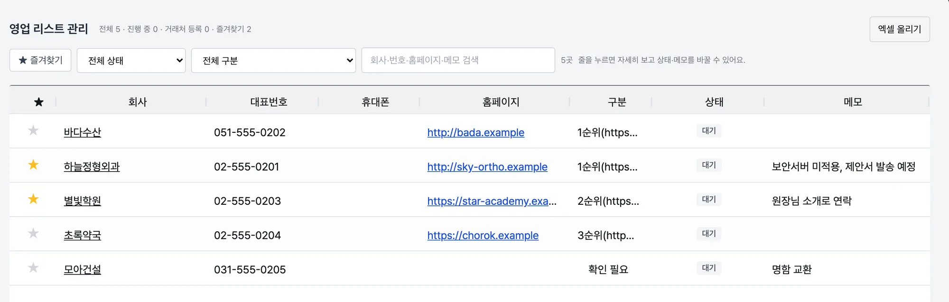Image resolution: width=949 pixels, height=302 pixels.
Task: Open company 바다수산
Action: [83, 132]
